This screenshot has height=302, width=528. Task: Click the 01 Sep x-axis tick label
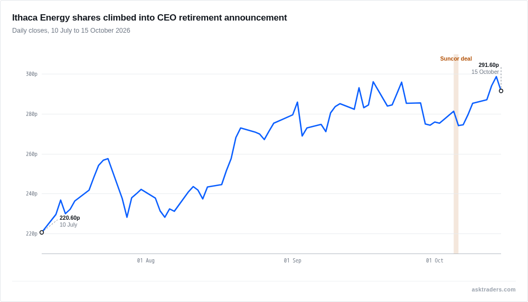[293, 261]
